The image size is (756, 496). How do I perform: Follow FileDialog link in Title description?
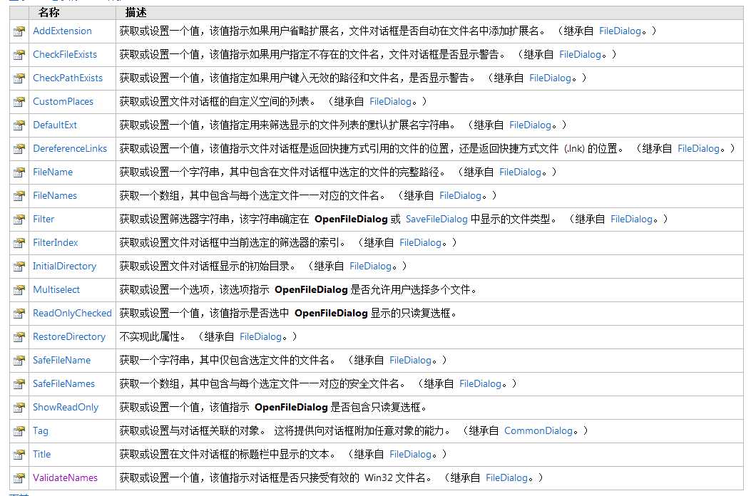pyautogui.click(x=410, y=455)
